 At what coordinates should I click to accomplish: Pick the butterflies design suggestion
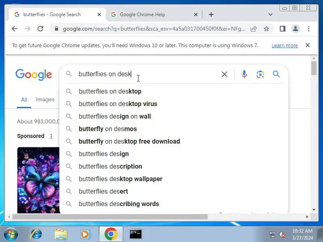(x=174, y=154)
